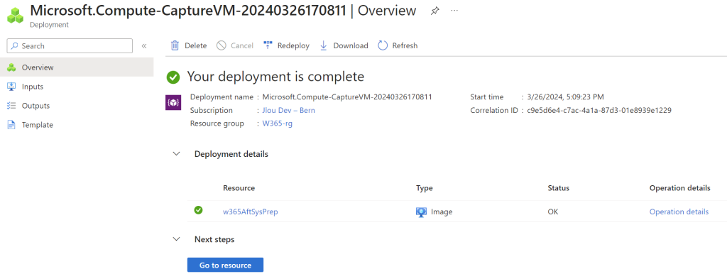727x274 pixels.
Task: Click the Go to resource button
Action: (x=225, y=265)
